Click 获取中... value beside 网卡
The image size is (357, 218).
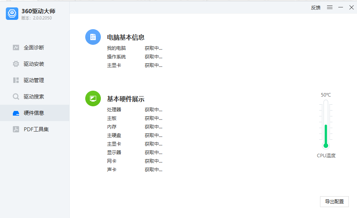pyautogui.click(x=153, y=161)
